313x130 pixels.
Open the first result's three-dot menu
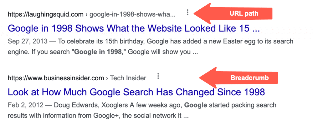(187, 12)
